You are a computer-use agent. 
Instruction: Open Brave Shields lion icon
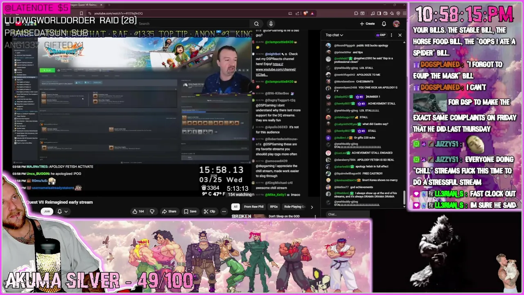click(305, 13)
